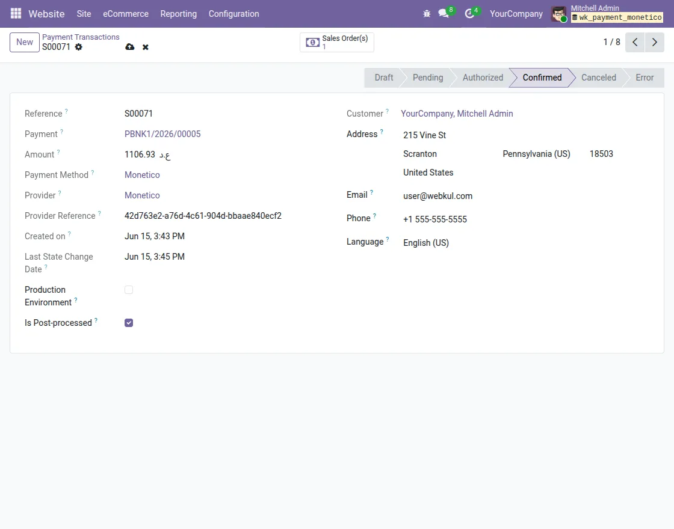This screenshot has width=674, height=529.
Task: Open Monetico payment method link
Action: [142, 175]
